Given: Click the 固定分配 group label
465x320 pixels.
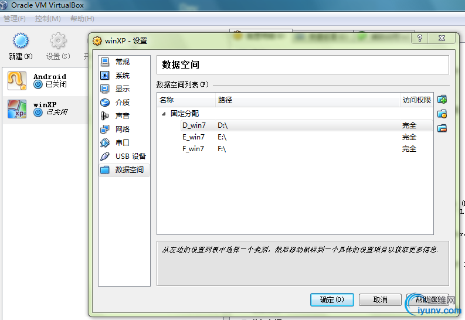Looking at the screenshot, I should [185, 114].
